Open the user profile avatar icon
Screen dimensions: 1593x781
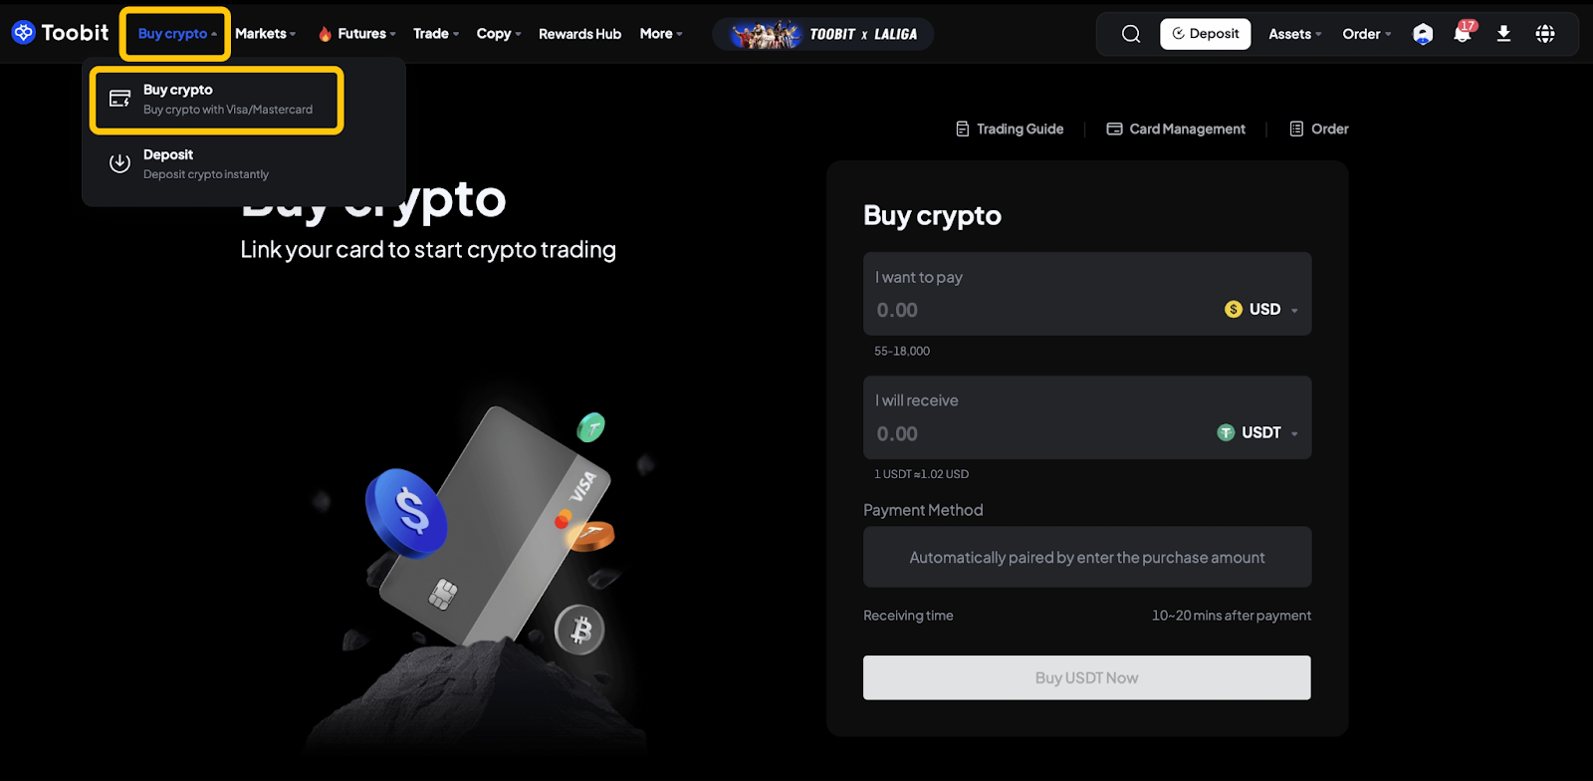pyautogui.click(x=1424, y=34)
